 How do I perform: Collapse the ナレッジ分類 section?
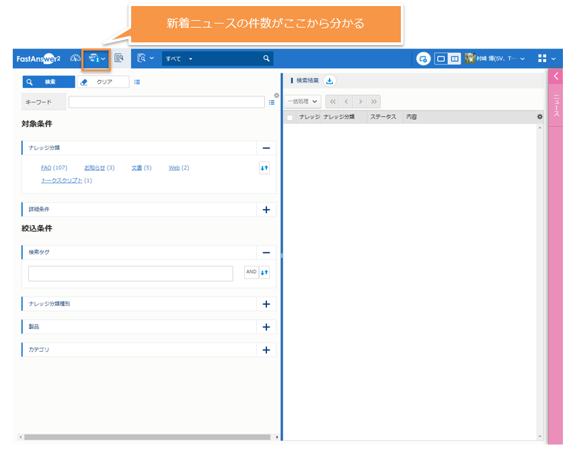click(x=266, y=148)
